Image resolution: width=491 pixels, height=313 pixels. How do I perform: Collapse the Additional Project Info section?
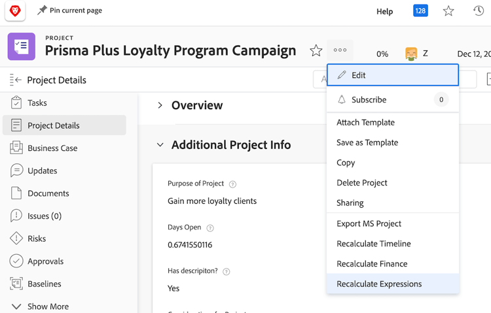point(160,145)
